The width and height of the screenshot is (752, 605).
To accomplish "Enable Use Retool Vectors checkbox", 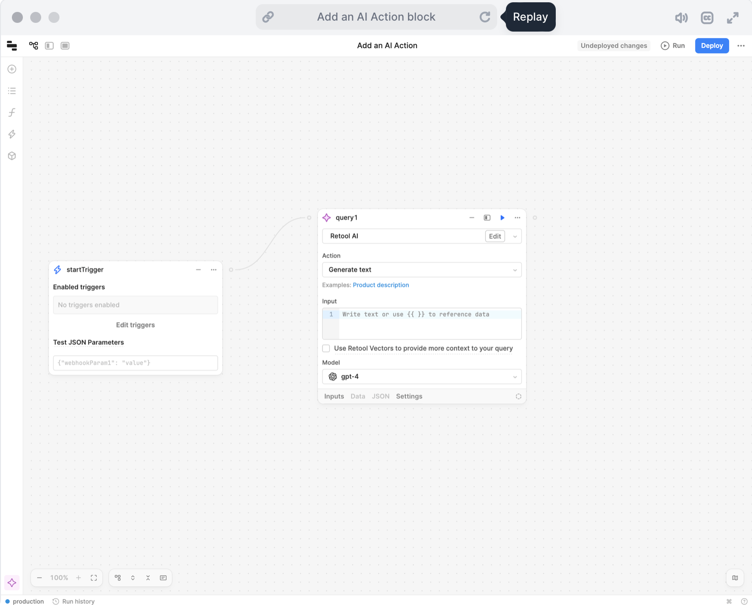I will [x=326, y=349].
